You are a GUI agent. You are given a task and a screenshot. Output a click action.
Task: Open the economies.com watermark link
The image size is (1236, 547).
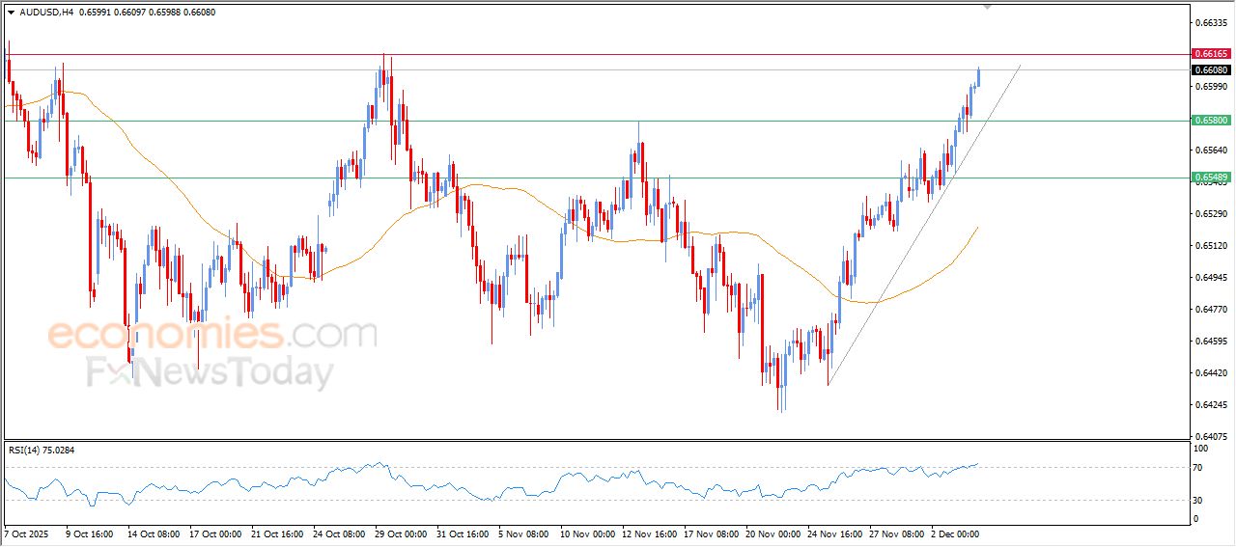click(x=212, y=335)
